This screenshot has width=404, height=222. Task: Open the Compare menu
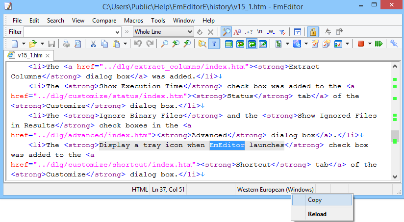(x=104, y=21)
